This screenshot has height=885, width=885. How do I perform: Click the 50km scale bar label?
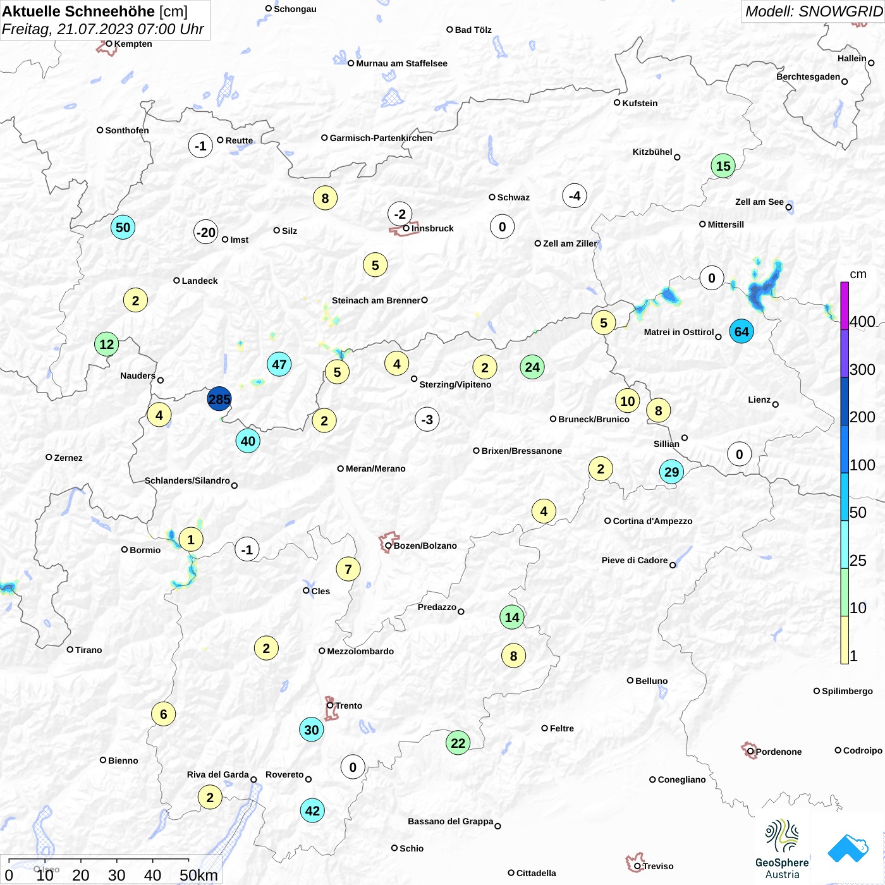pos(198,875)
